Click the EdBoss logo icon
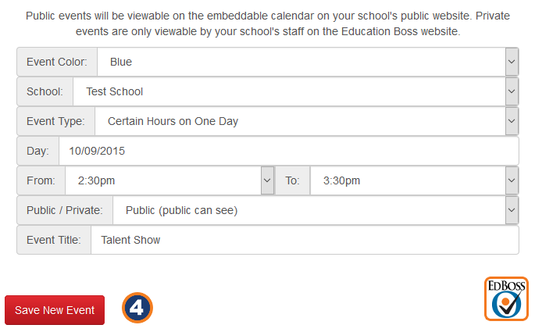 506,298
